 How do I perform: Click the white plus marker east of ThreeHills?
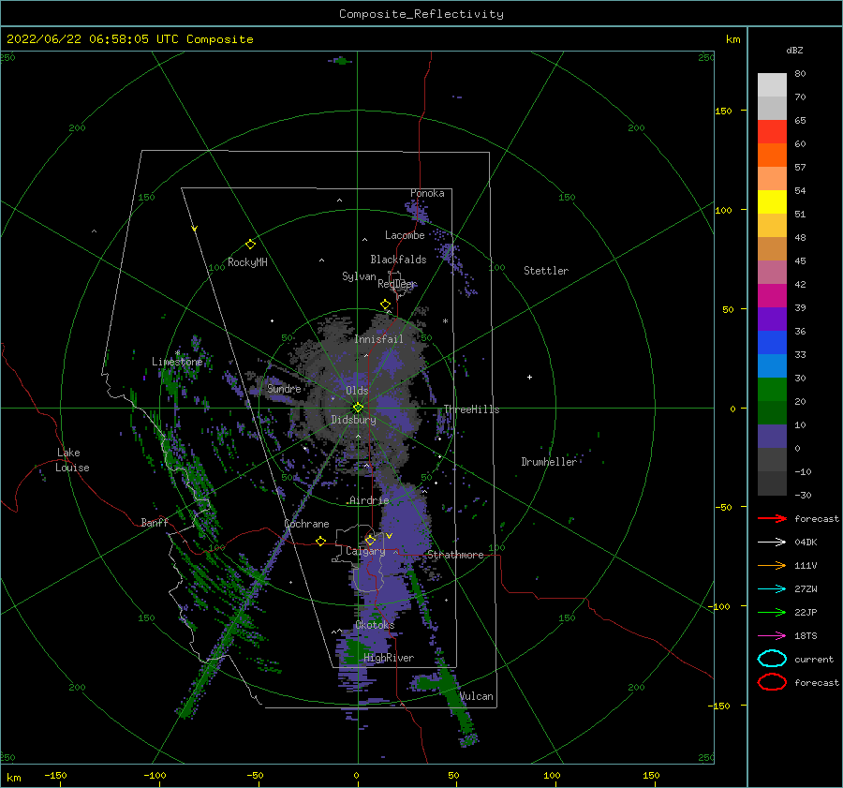pyautogui.click(x=529, y=377)
